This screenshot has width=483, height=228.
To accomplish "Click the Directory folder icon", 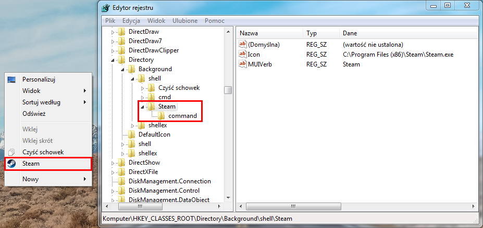I will point(122,60).
